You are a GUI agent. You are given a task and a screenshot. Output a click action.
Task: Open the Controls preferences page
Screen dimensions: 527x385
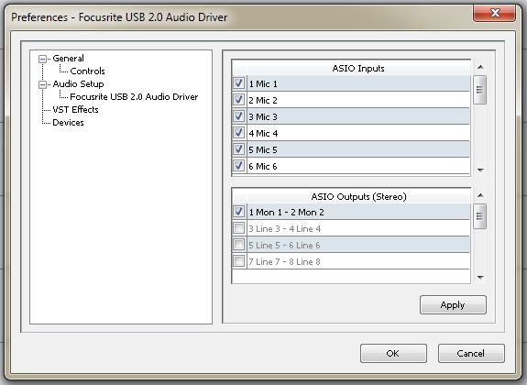point(87,71)
